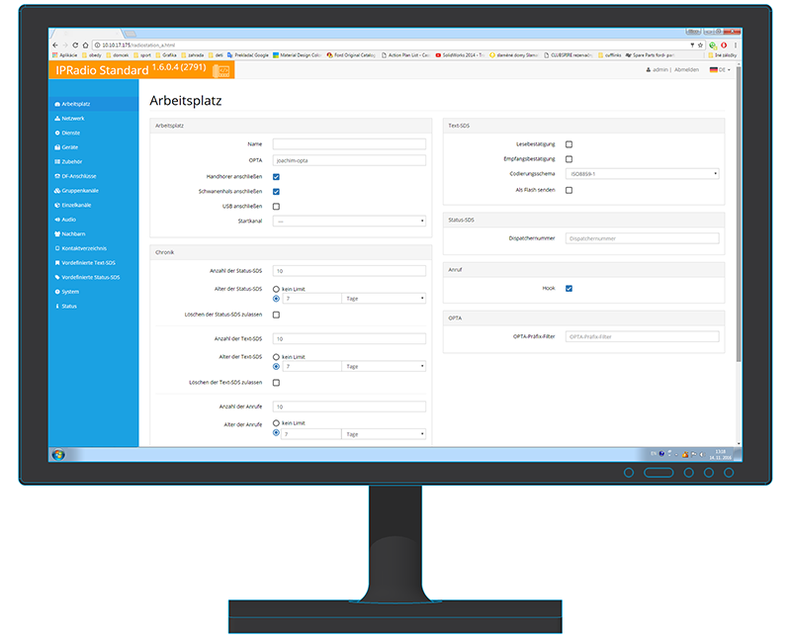Open the Startkanal dropdown
Screen dimensions: 791x640
click(x=349, y=222)
